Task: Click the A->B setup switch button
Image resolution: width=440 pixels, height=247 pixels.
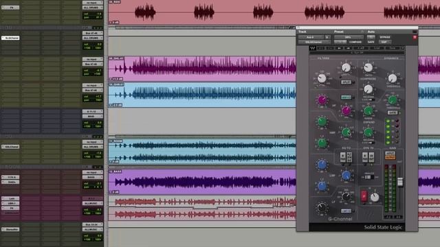Action: (x=360, y=48)
